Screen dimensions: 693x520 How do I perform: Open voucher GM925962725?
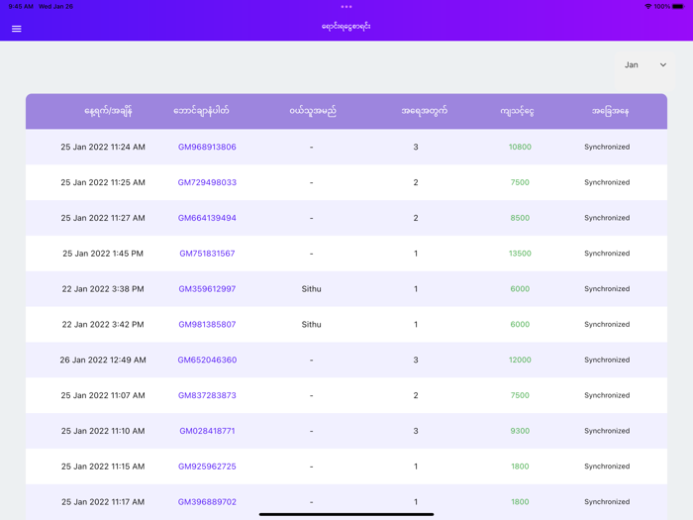click(x=207, y=467)
